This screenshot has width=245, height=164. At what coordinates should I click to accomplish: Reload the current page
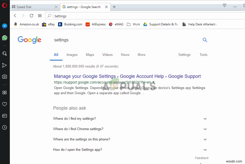(31, 16)
